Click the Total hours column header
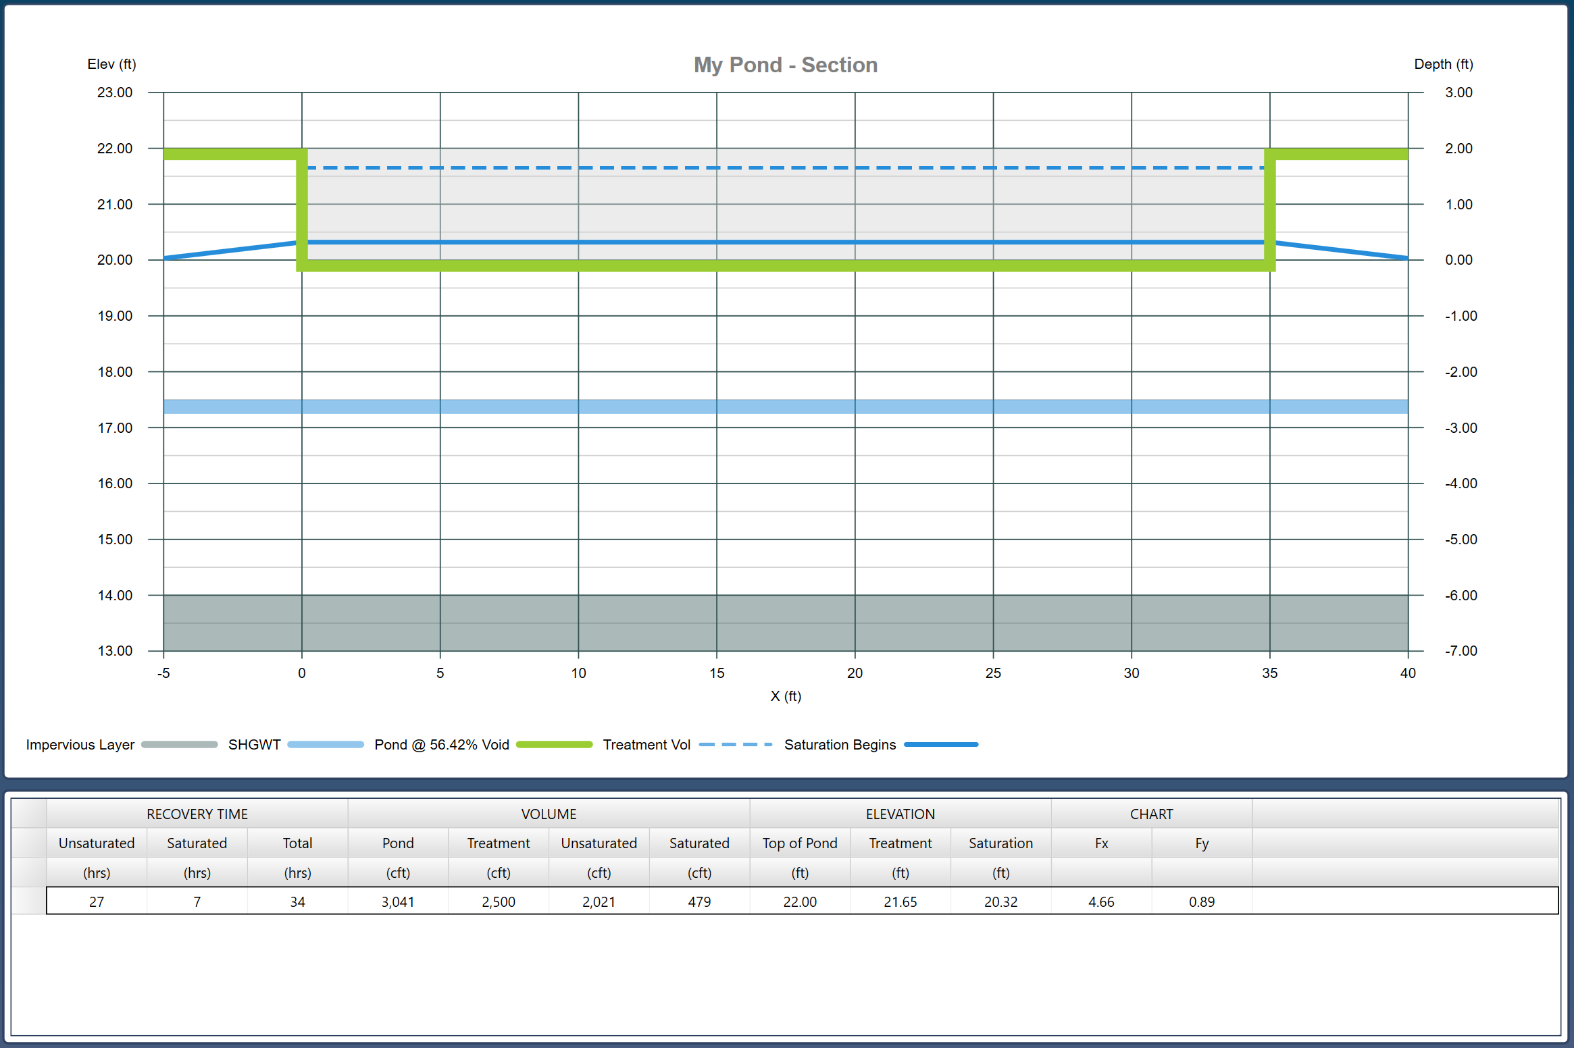This screenshot has height=1048, width=1574. pos(298,843)
